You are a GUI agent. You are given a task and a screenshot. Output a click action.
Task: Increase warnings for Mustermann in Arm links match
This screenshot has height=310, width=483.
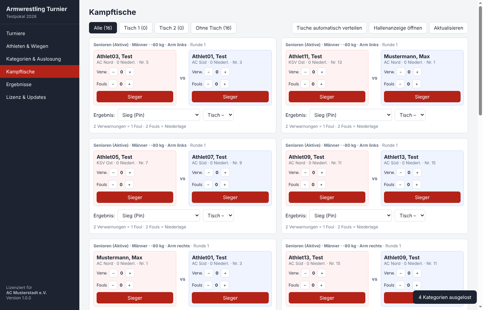point(417,72)
